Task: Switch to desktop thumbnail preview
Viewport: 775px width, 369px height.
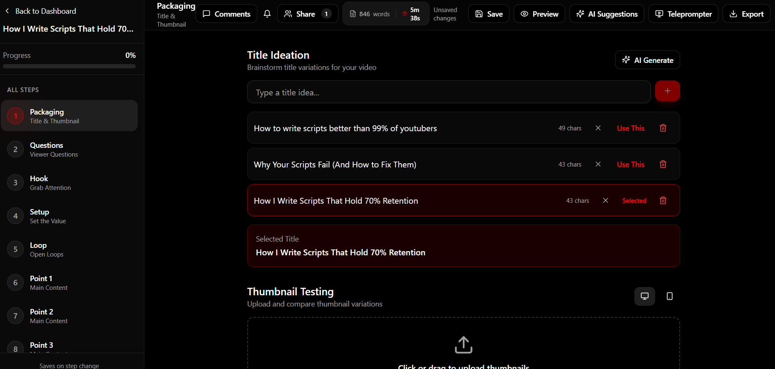Action: [x=644, y=296]
